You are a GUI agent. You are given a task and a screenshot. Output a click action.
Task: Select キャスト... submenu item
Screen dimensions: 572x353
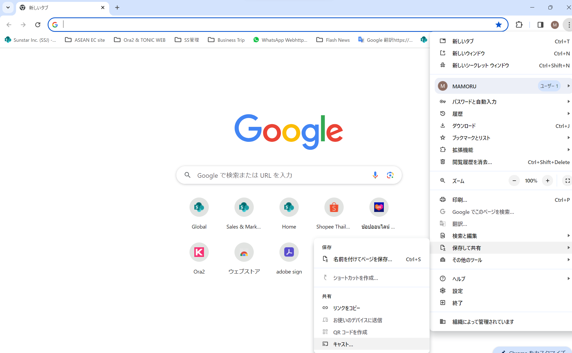tap(372, 344)
